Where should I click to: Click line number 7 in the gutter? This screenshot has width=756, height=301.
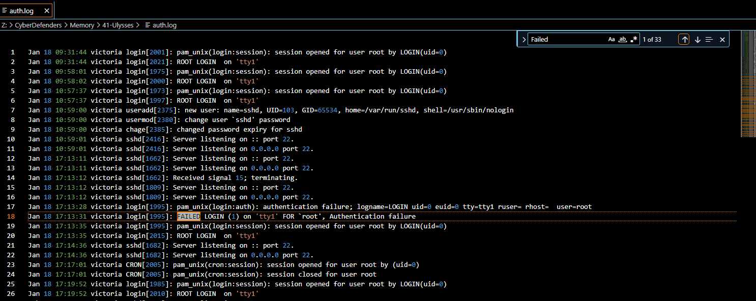pyautogui.click(x=13, y=110)
